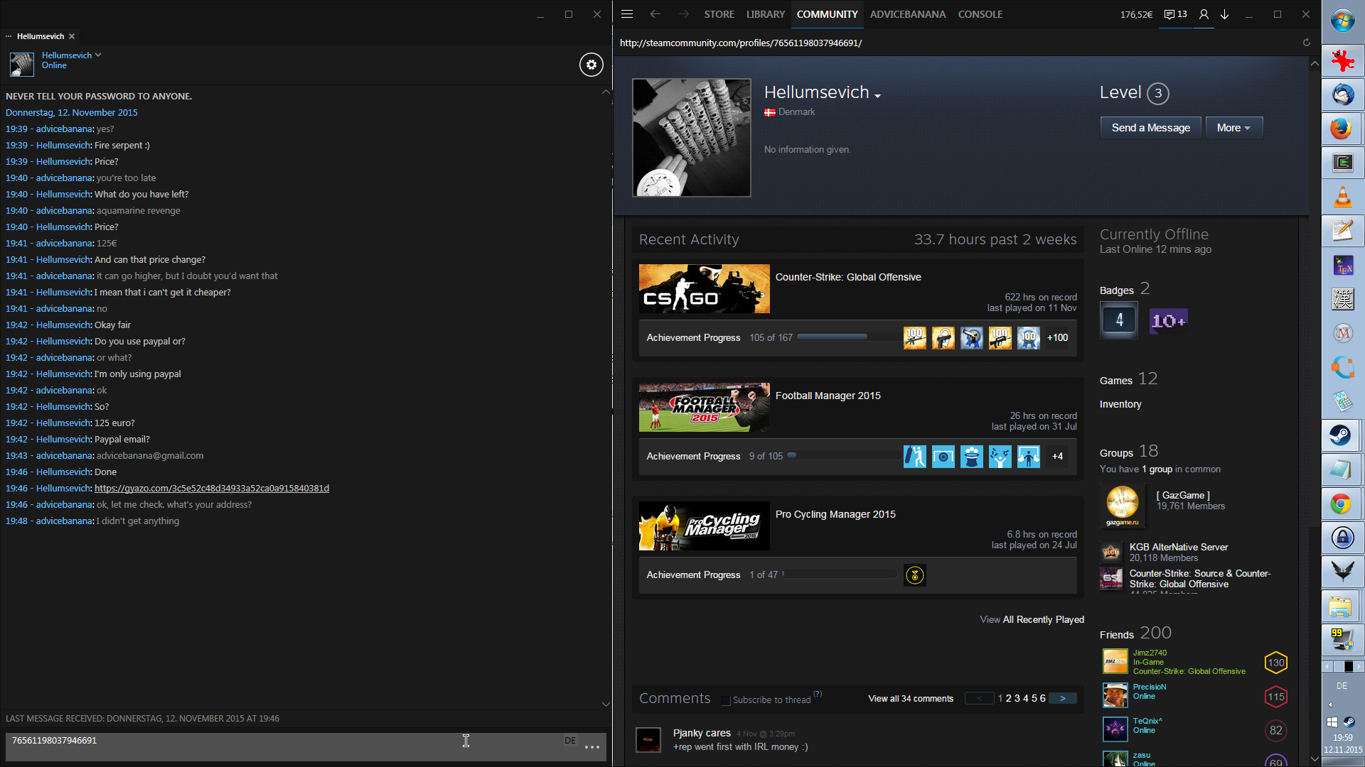Open profile name Hellumsevich dropdown arrow
The image size is (1365, 767).
(x=878, y=96)
